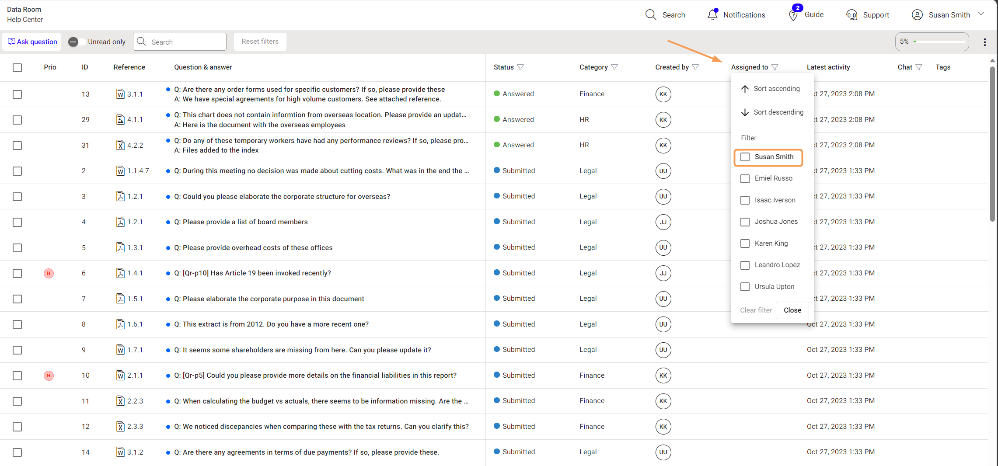Click the Reference column header
This screenshot has height=466, width=998.
(x=129, y=67)
